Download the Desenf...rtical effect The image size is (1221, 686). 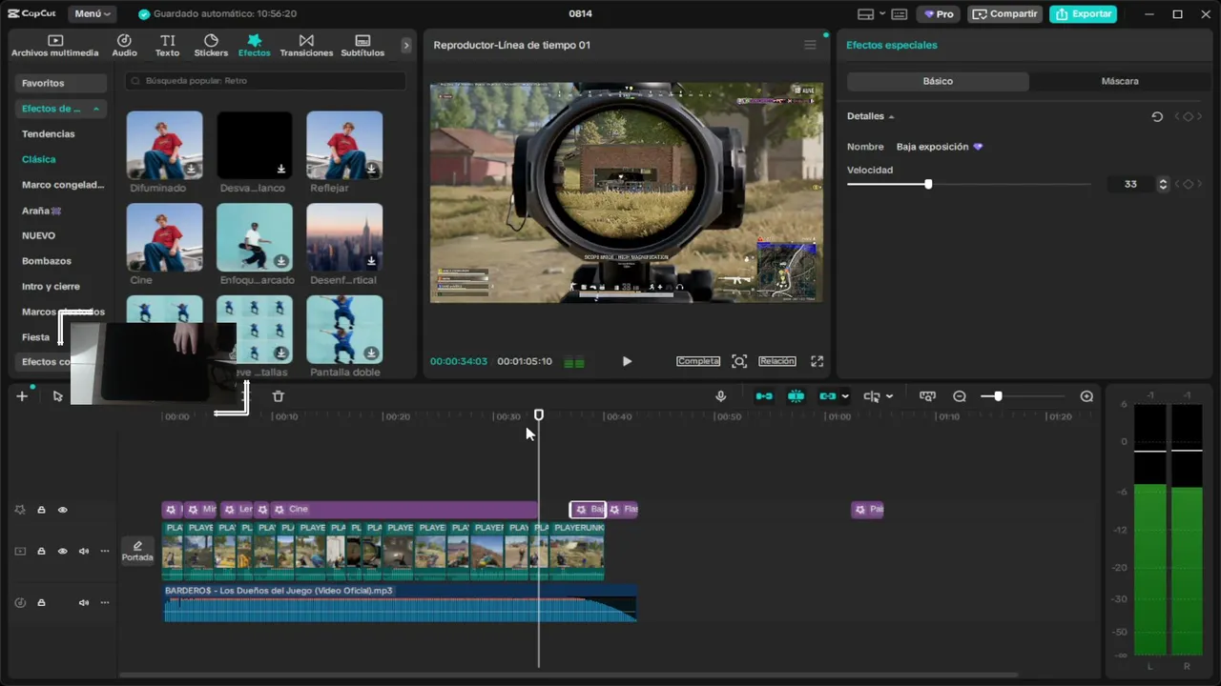(371, 261)
